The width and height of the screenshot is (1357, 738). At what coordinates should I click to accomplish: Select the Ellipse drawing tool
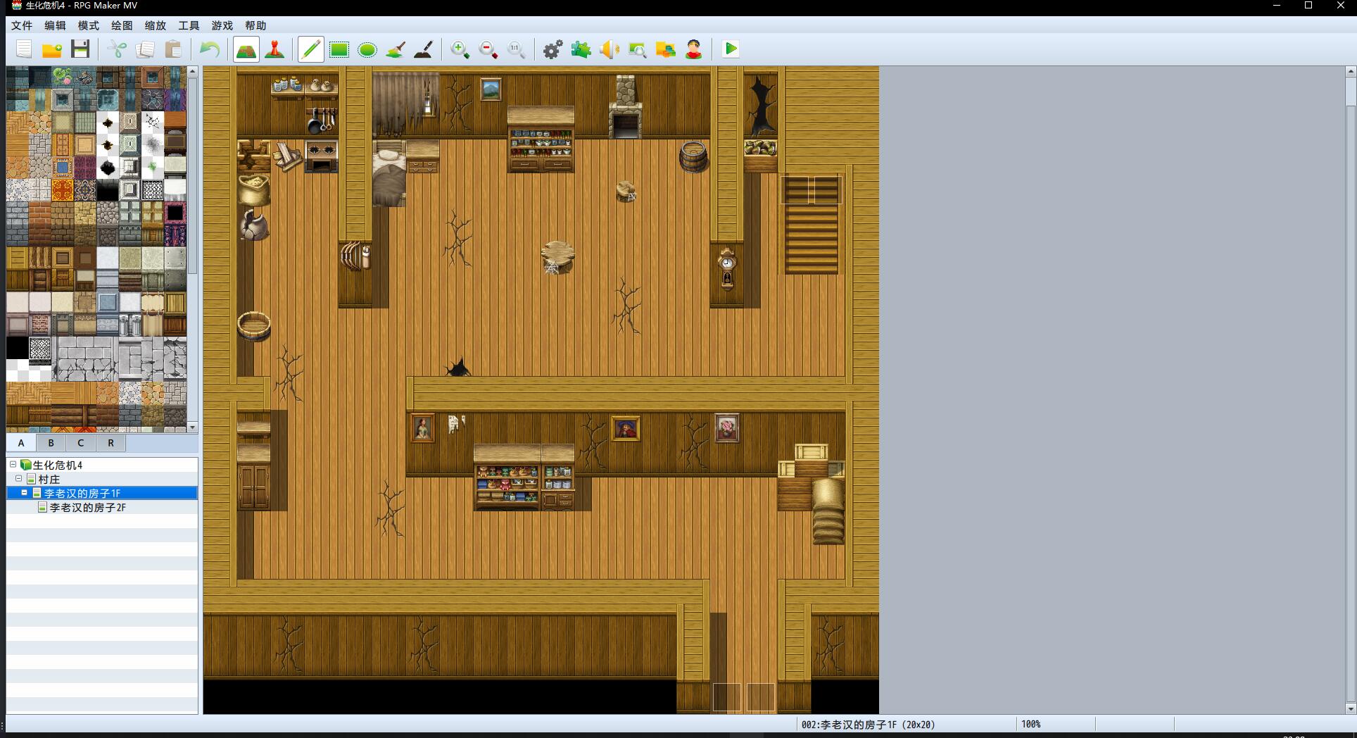367,49
